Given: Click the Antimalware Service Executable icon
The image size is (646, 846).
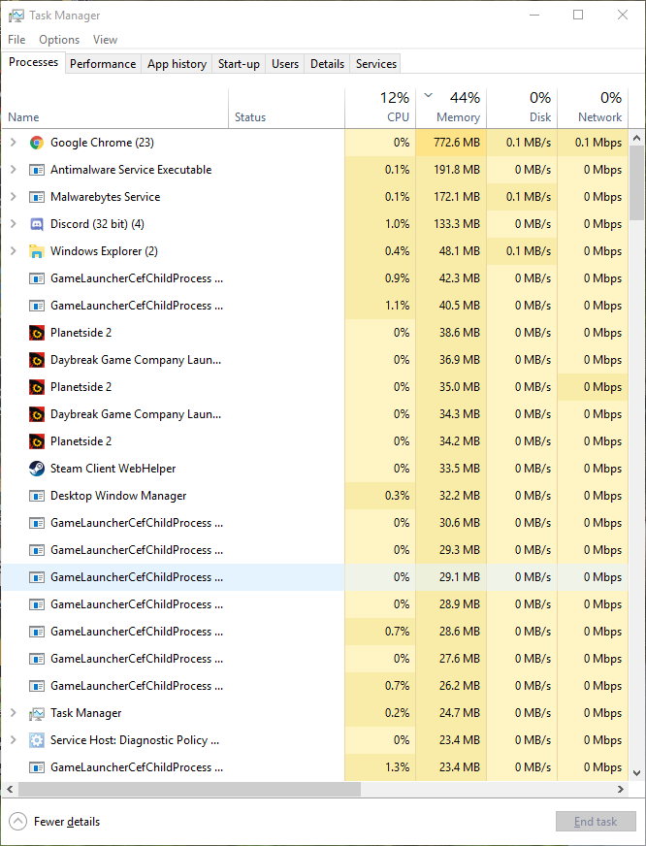Looking at the screenshot, I should coord(37,170).
